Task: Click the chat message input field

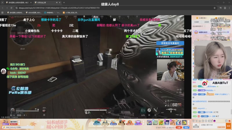Action: coord(212,126)
